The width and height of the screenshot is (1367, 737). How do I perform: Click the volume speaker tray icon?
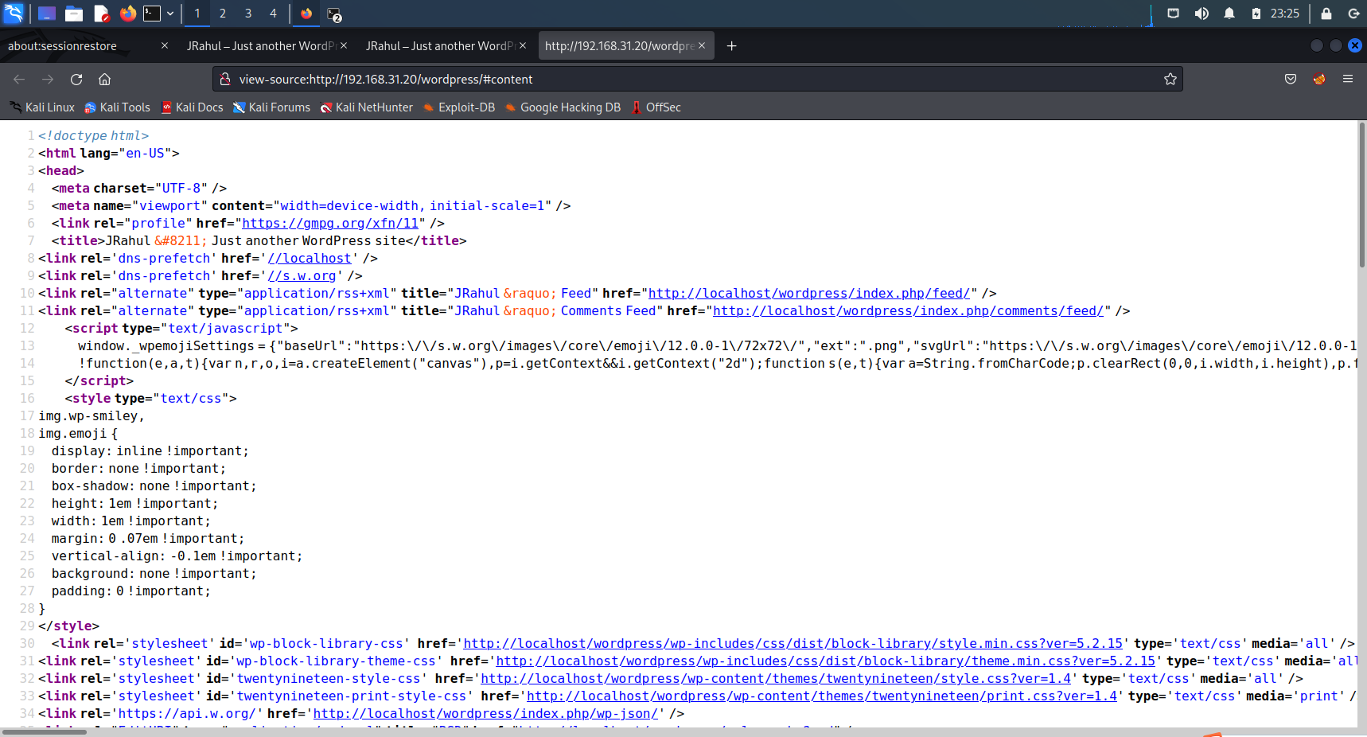point(1201,14)
